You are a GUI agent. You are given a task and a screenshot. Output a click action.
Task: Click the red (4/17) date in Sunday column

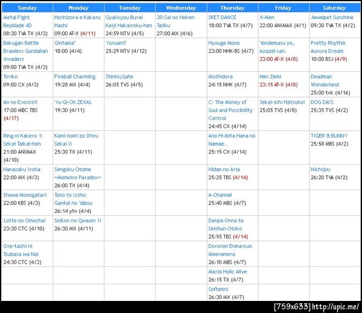click(11, 118)
